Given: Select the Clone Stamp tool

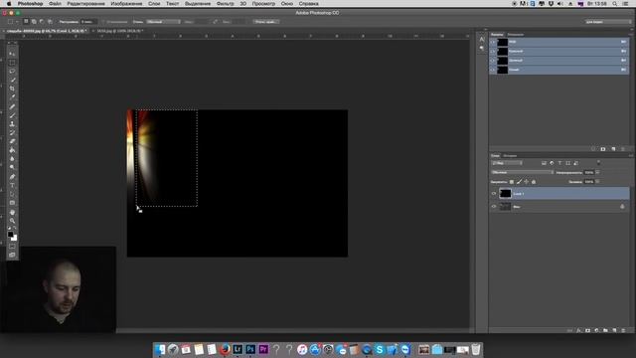Looking at the screenshot, I should click(x=12, y=124).
